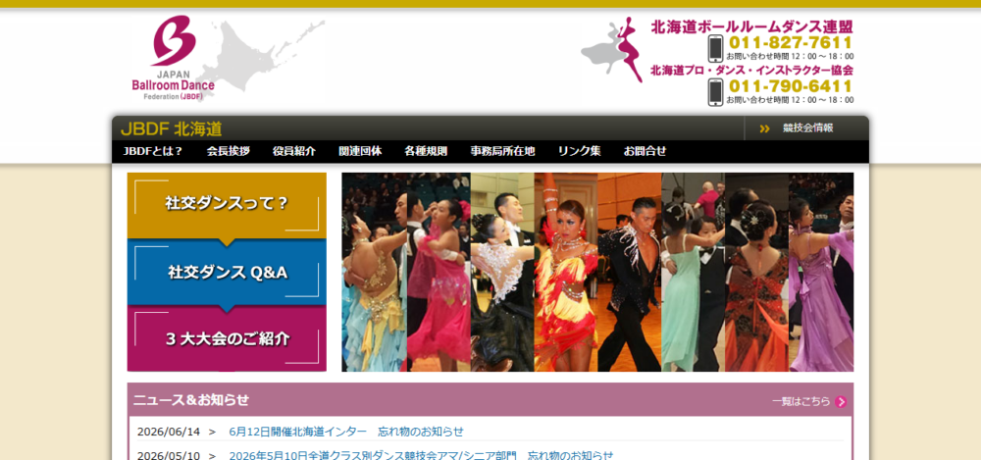Click the phone number 011-827-7611
Image resolution: width=981 pixels, height=460 pixels.
(x=791, y=43)
